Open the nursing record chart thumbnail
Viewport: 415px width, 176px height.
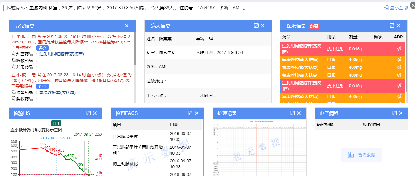[x=259, y=147]
